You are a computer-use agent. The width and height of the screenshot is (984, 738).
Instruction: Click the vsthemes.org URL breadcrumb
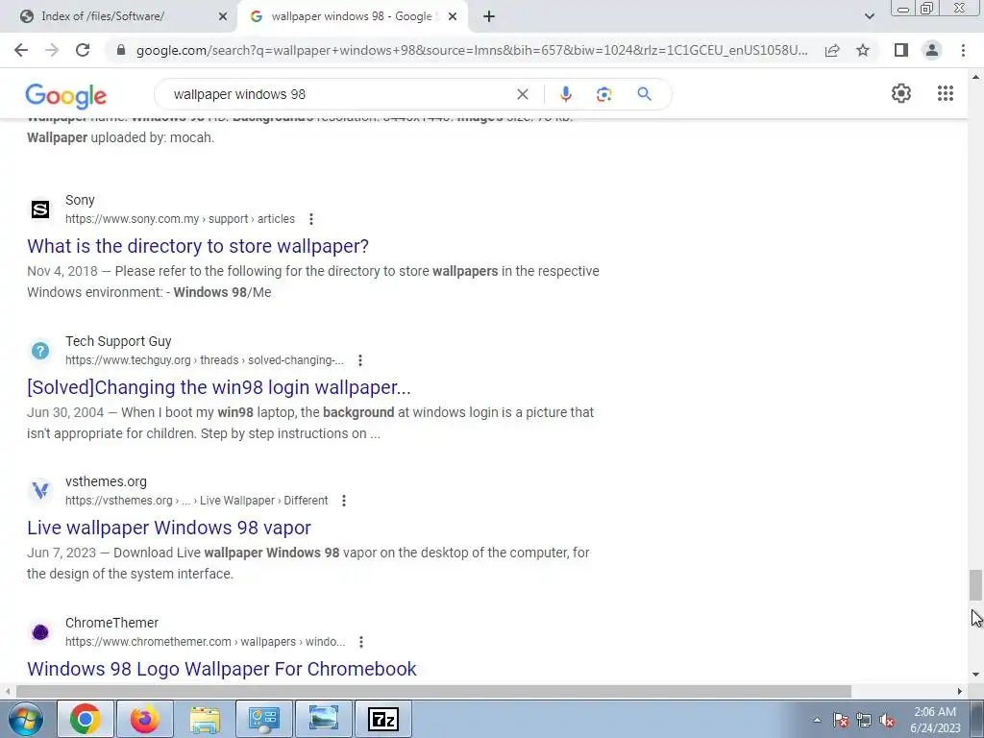[196, 501]
